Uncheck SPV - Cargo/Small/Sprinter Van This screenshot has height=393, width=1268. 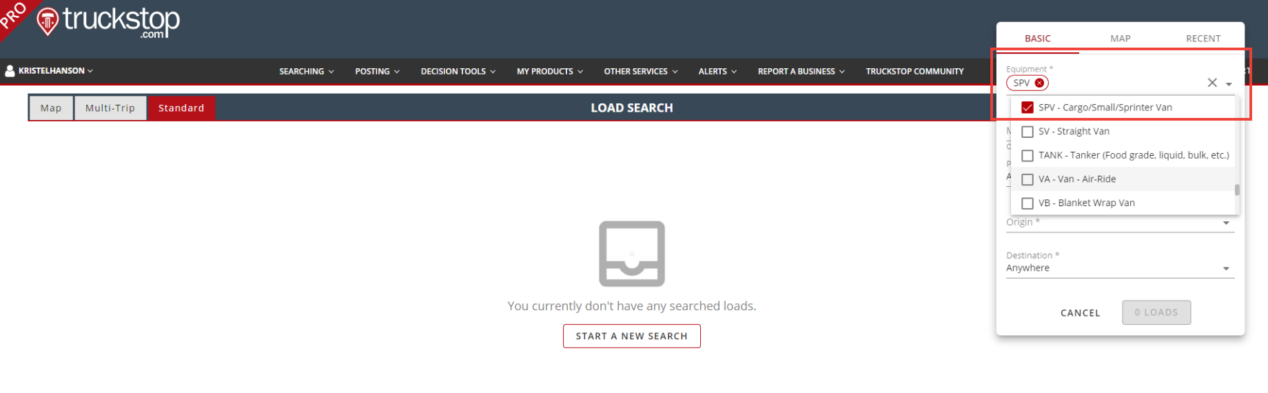pos(1027,108)
